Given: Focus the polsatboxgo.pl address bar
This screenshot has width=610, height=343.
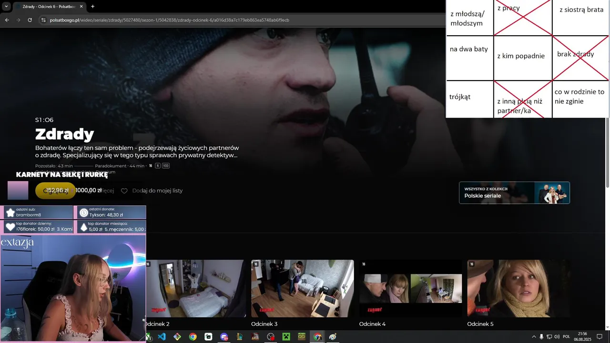Looking at the screenshot, I should [x=238, y=20].
